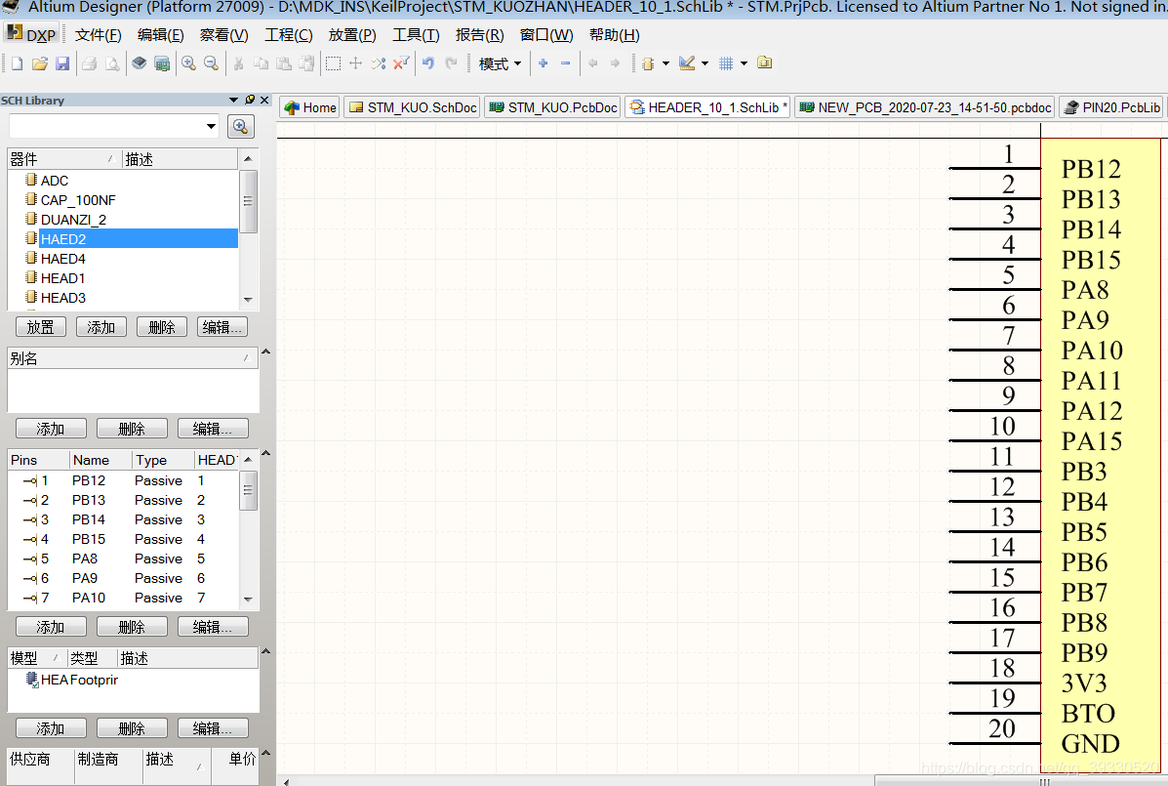Image resolution: width=1168 pixels, height=786 pixels.
Task: Save the current library with the Save icon
Action: click(61, 62)
